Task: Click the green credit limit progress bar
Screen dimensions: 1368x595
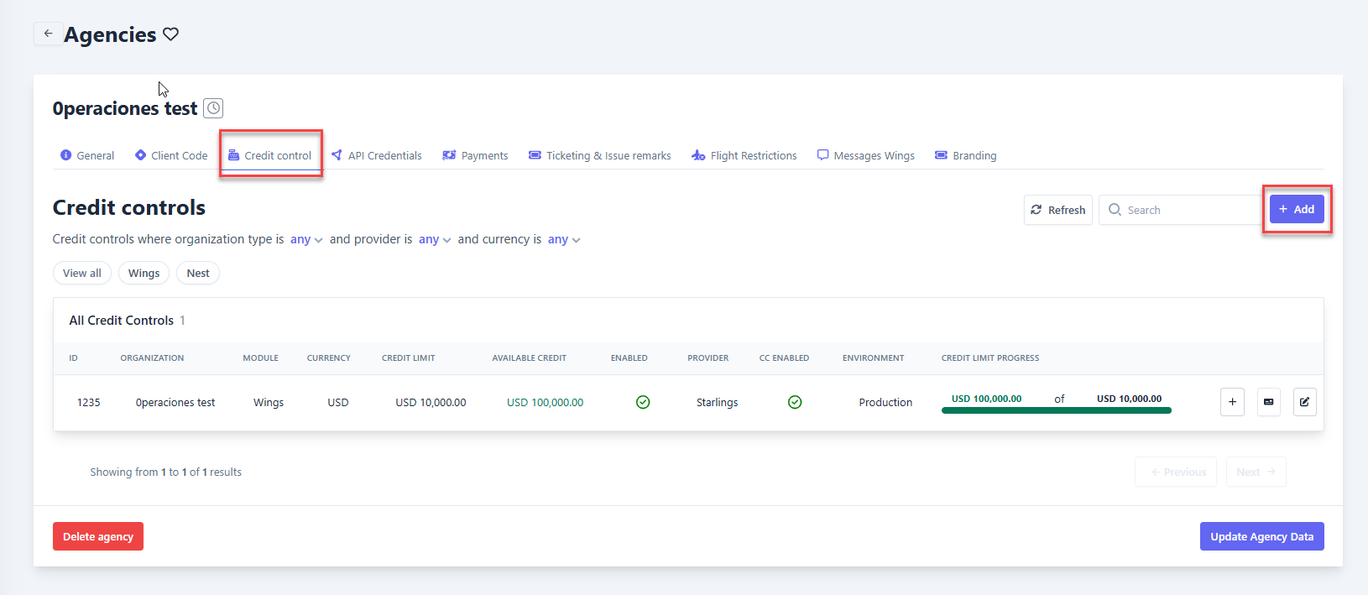Action: (x=1056, y=410)
